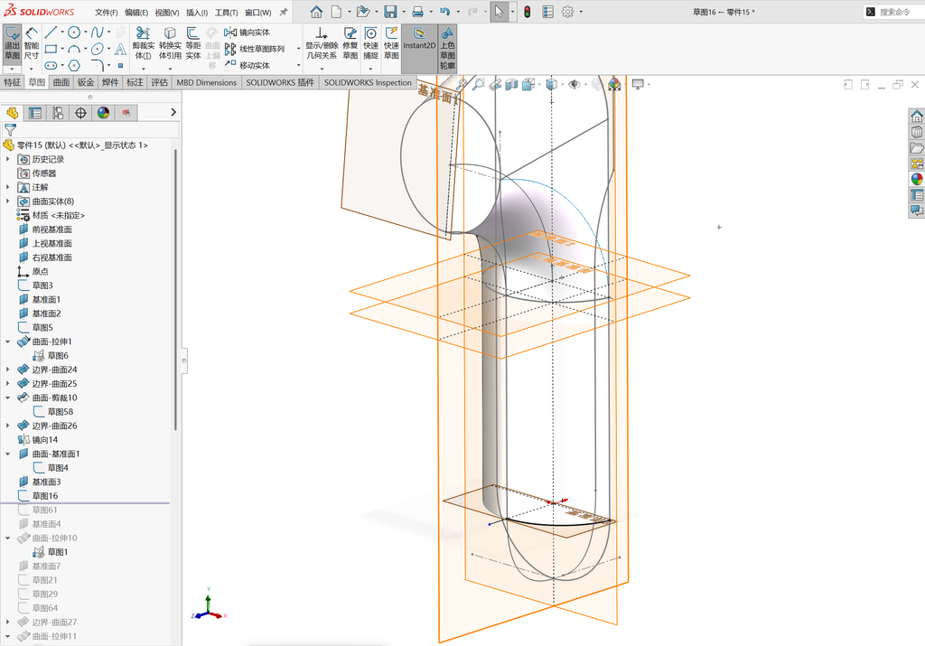Open the 线性草图阵列 dropdown arrow
This screenshot has height=646, width=925.
click(x=298, y=49)
